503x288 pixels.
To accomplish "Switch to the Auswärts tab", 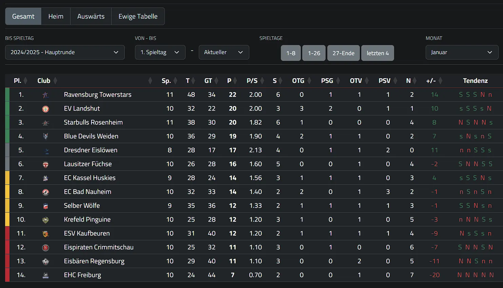I will [x=91, y=16].
